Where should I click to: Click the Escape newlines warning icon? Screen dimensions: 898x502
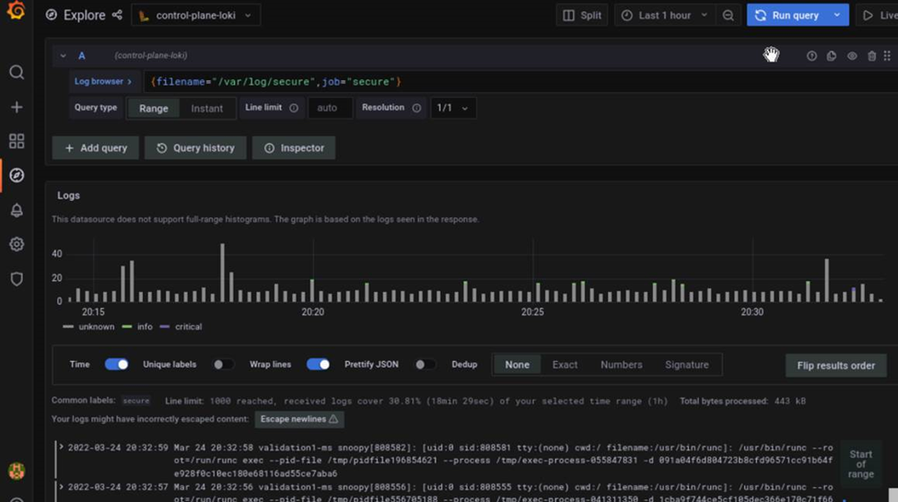pos(333,419)
